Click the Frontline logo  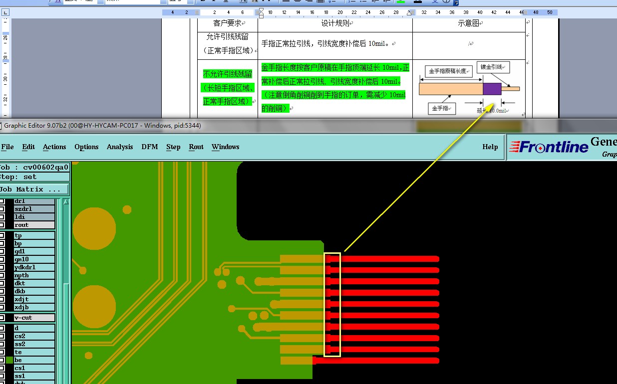click(x=548, y=147)
